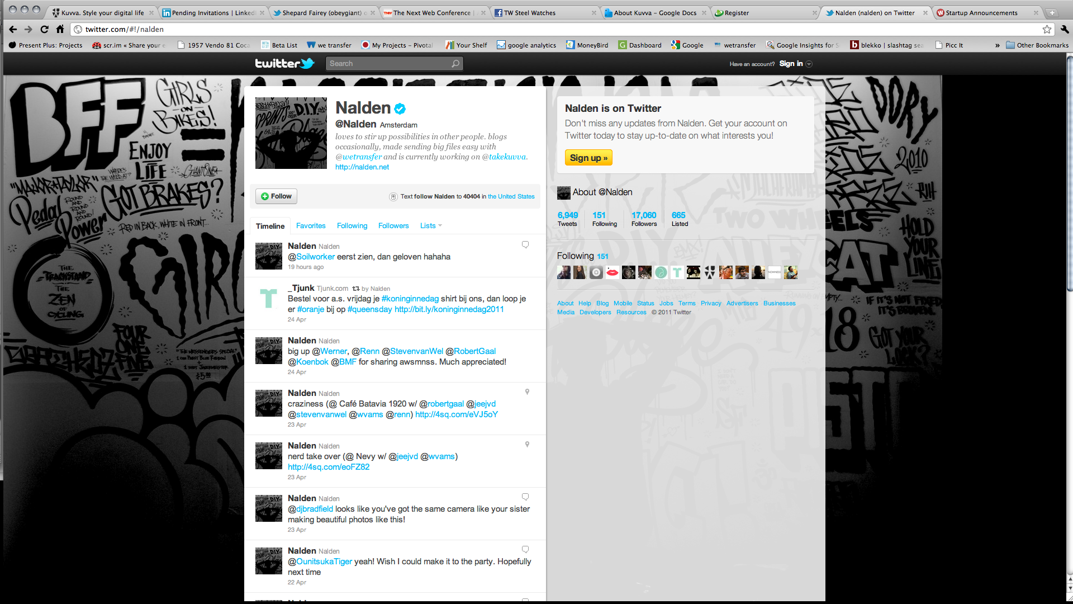
Task: Open the browser home page icon
Action: (60, 29)
